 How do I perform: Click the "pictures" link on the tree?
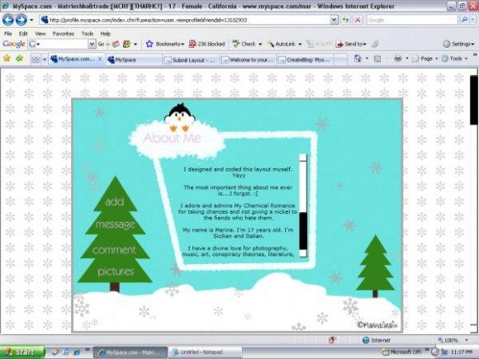116,272
